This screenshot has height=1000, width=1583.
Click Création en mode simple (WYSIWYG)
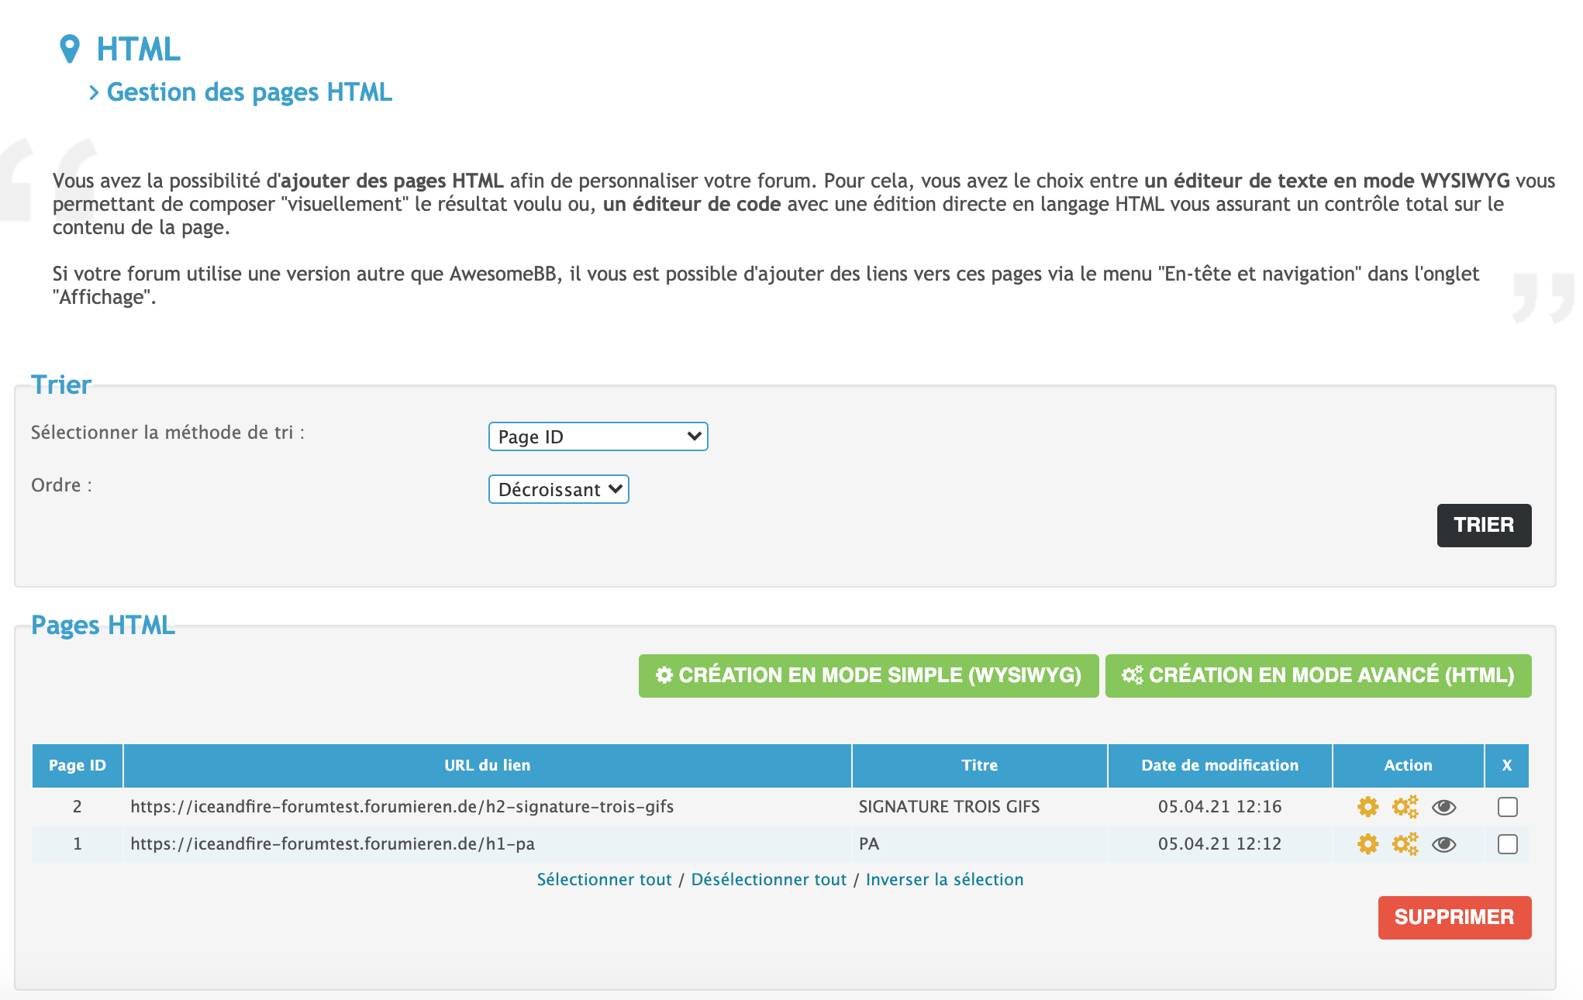pyautogui.click(x=868, y=676)
